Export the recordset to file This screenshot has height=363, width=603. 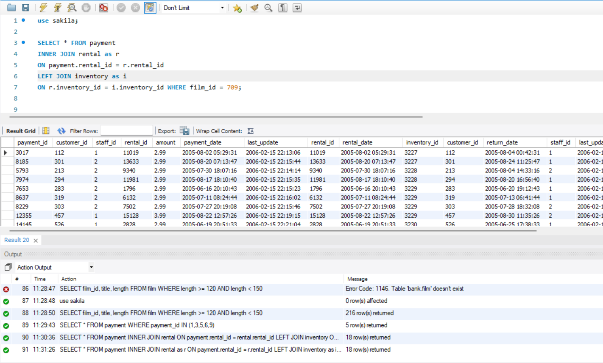(x=184, y=131)
